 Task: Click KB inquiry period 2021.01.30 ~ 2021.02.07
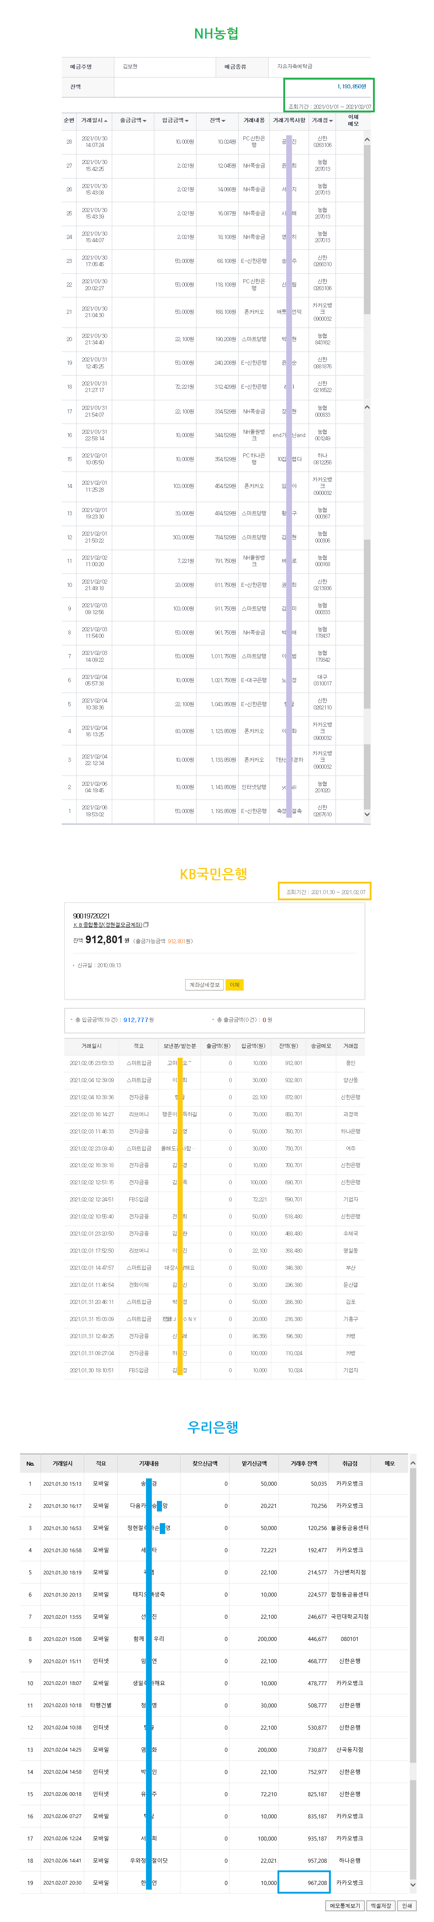pyautogui.click(x=326, y=892)
